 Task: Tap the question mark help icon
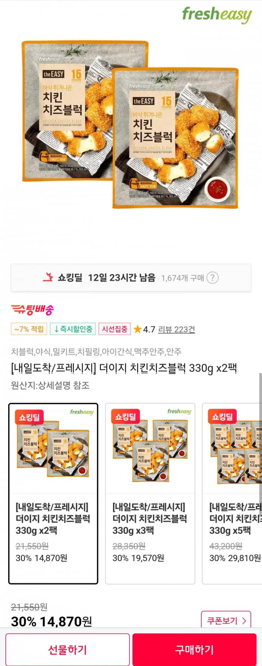pyautogui.click(x=212, y=278)
